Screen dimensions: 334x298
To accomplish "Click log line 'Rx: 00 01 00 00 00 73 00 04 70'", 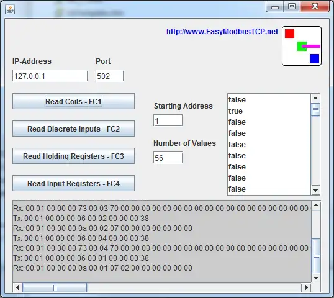I will coord(162,248).
